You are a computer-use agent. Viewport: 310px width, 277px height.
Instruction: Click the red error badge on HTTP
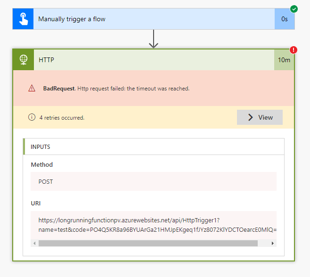(x=294, y=50)
